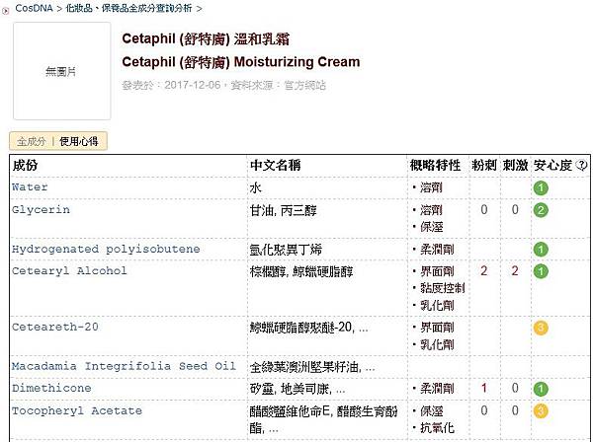Click the 概略特性 column header
The height and width of the screenshot is (442, 593).
coord(435,166)
